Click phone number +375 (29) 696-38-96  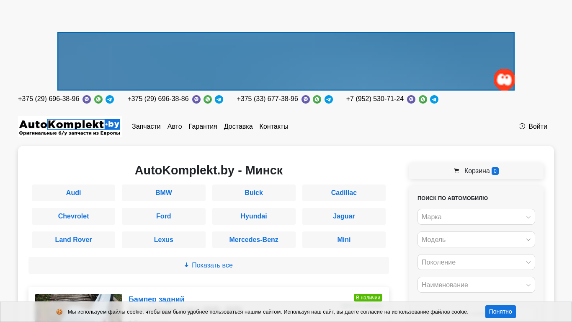(x=49, y=99)
